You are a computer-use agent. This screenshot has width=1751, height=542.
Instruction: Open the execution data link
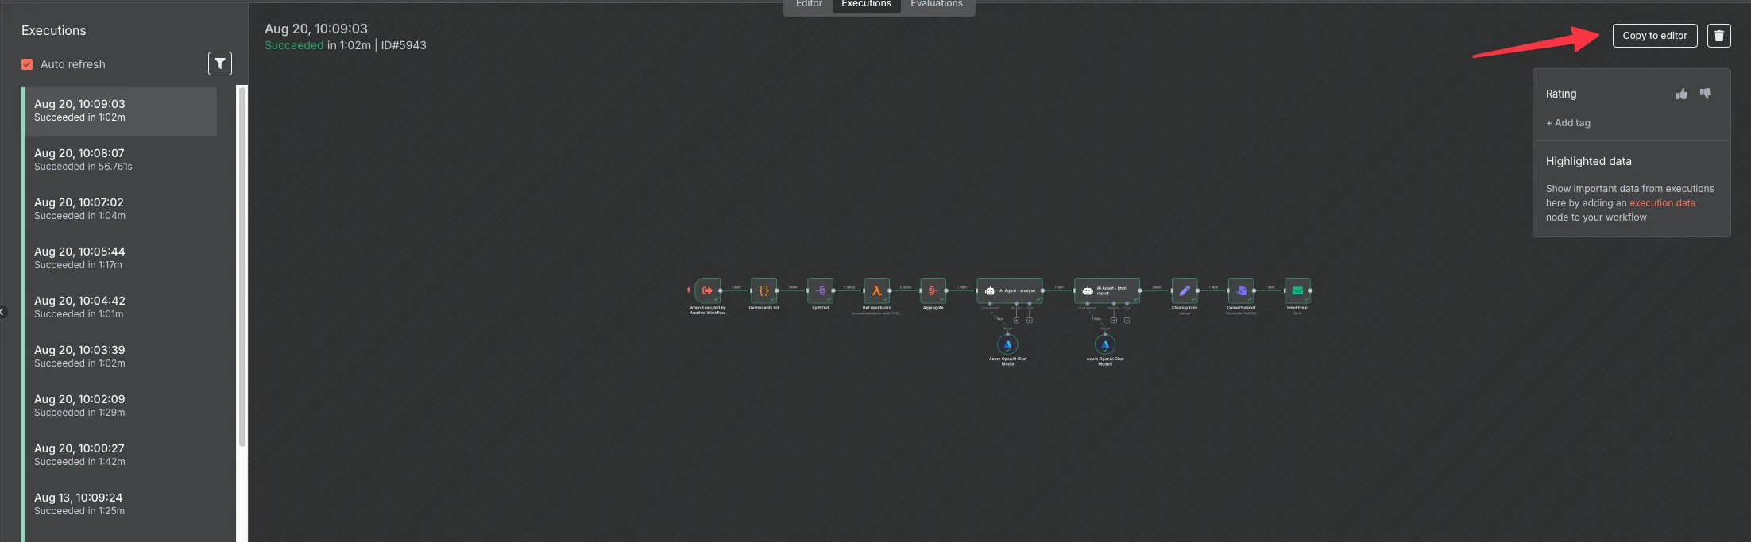(x=1662, y=203)
